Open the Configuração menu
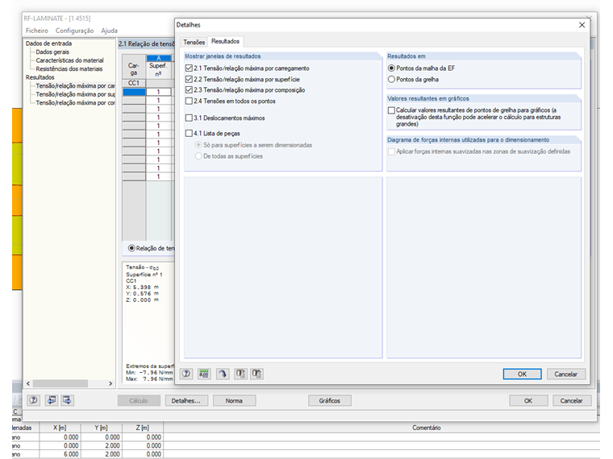Screen dimensions: 613x459 pyautogui.click(x=74, y=31)
